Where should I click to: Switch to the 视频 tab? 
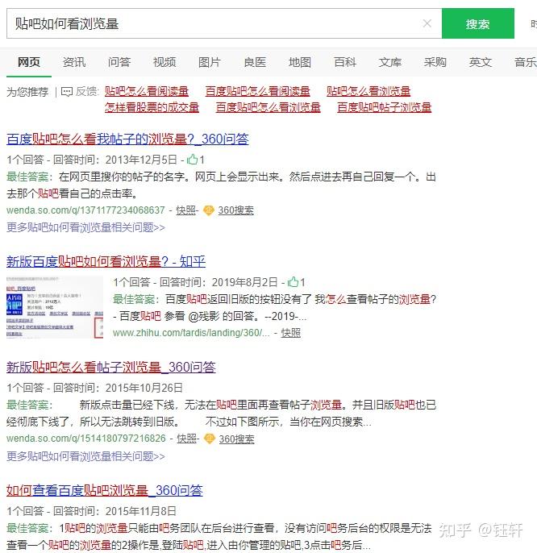click(x=164, y=62)
